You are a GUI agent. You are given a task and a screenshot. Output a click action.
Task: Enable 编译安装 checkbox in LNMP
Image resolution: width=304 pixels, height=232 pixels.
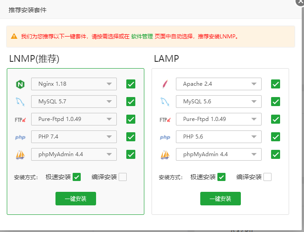tap(123, 177)
